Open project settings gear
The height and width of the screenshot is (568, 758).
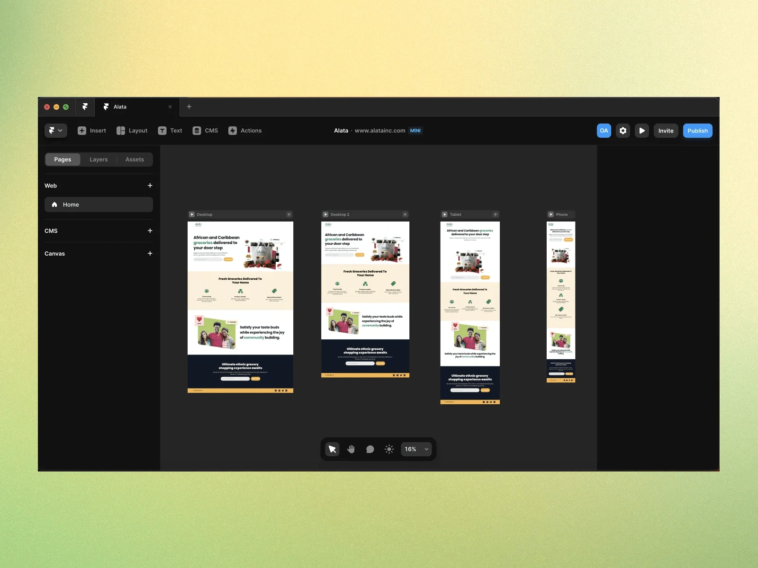click(623, 131)
